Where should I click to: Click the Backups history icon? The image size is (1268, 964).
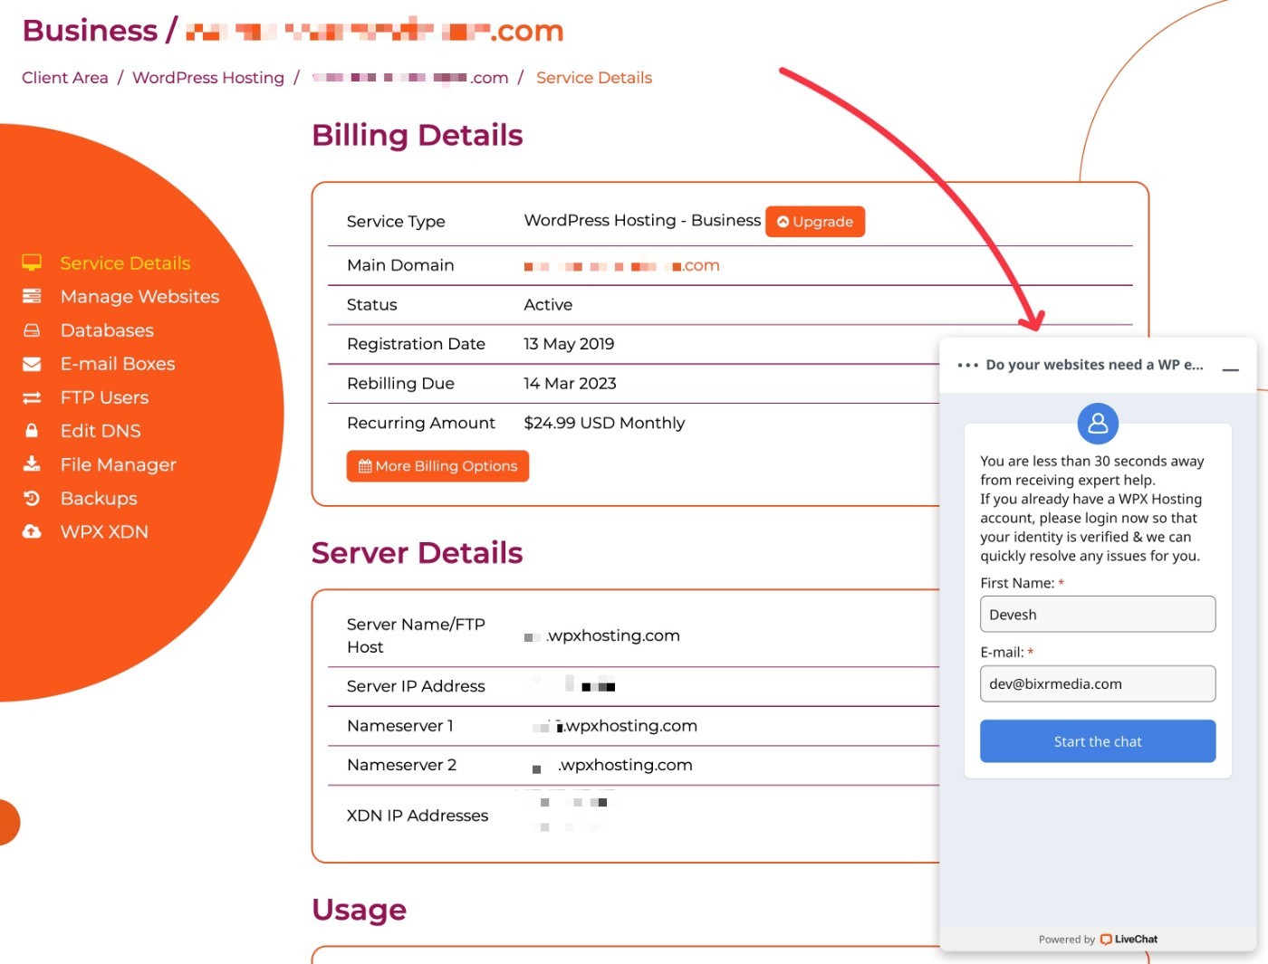pos(32,498)
